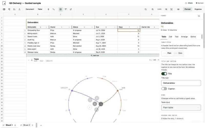
Task: Click the Owner role column header
Action: click(x=150, y=27)
